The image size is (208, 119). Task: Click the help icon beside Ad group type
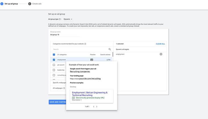tap(60, 19)
